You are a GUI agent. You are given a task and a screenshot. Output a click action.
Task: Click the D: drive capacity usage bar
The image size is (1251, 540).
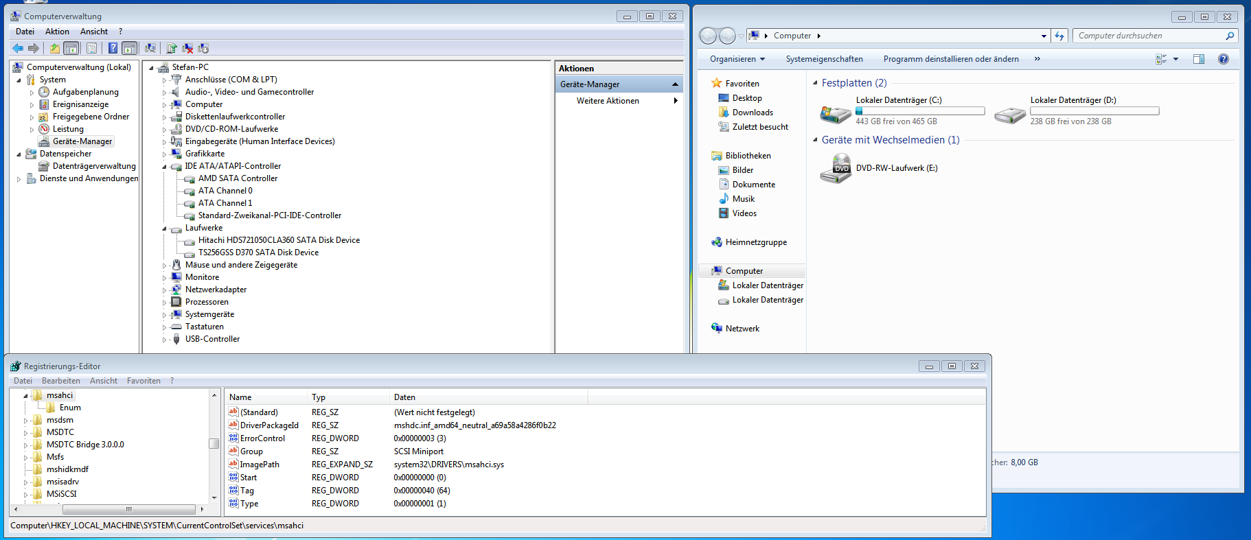pyautogui.click(x=1094, y=111)
